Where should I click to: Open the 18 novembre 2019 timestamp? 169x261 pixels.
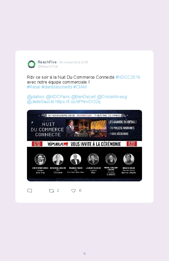point(73,62)
